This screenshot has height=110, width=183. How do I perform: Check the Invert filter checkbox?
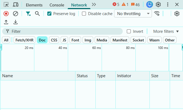point(129,31)
